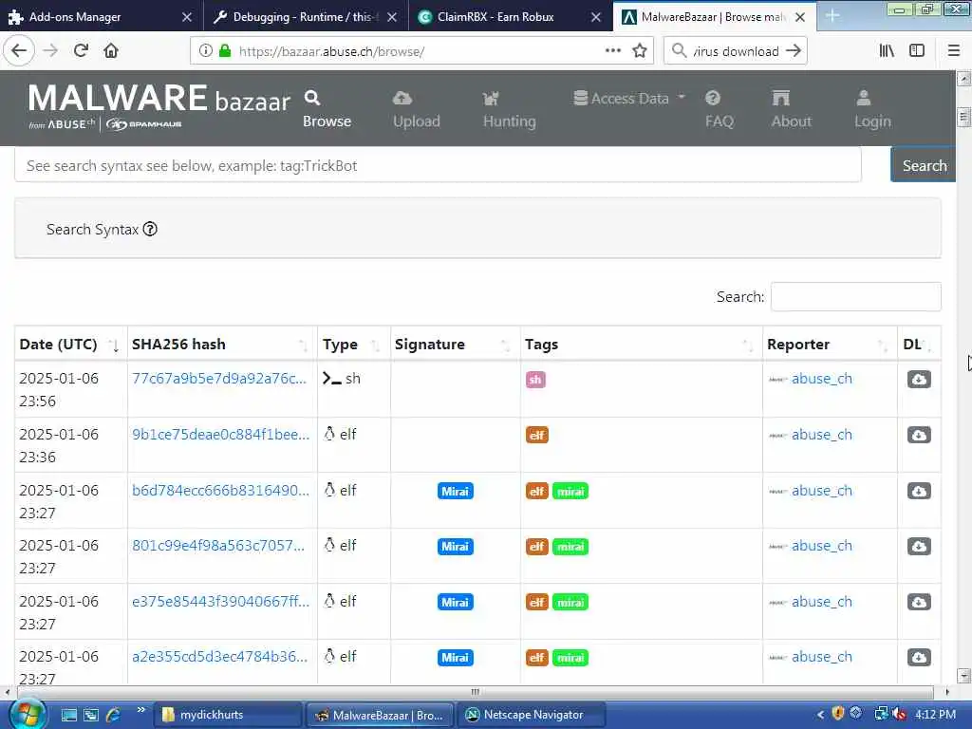
Task: Download sample e375e85443f39040667ff
Action: (x=919, y=602)
